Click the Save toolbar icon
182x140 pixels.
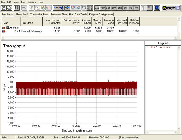tap(3, 8)
